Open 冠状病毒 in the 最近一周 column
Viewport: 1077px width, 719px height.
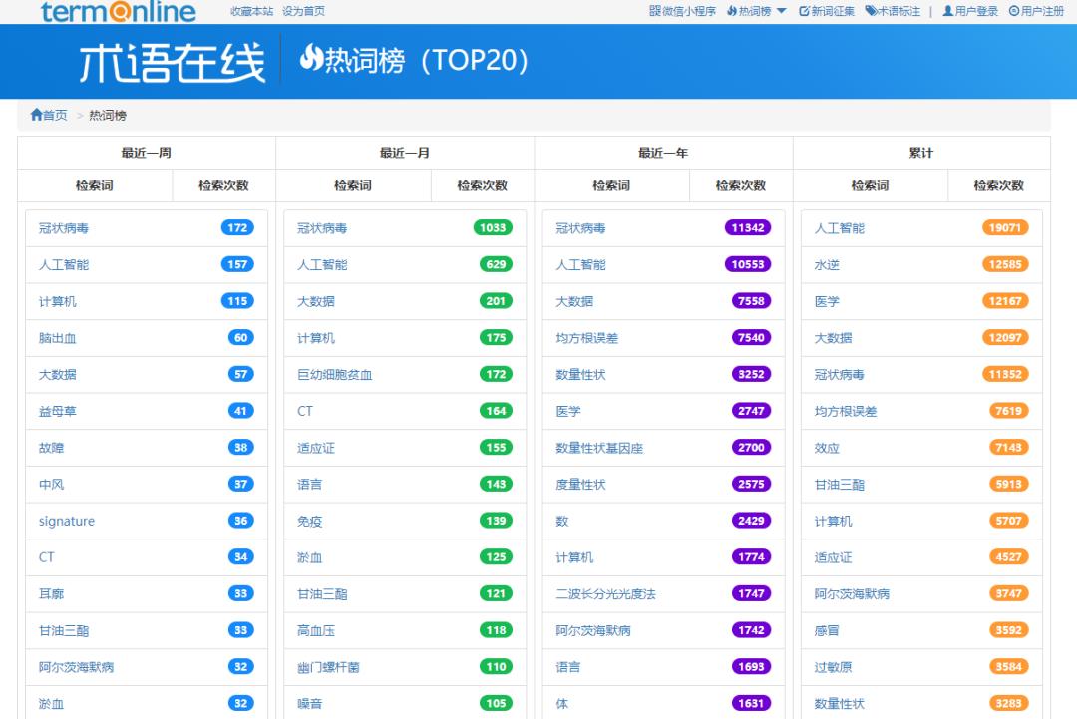point(64,228)
